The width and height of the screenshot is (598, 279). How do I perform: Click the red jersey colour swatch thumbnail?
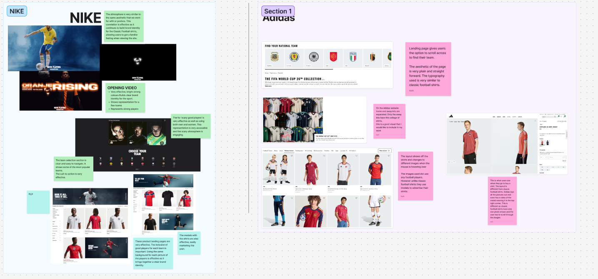click(x=542, y=143)
